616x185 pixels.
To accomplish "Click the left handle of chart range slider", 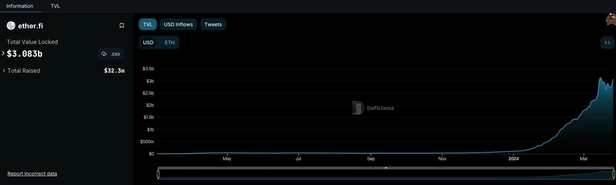I will point(158,174).
